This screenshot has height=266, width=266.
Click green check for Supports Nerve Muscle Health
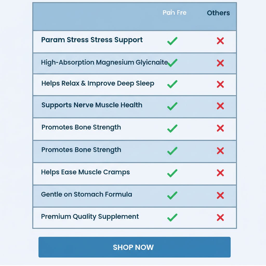[x=172, y=106]
